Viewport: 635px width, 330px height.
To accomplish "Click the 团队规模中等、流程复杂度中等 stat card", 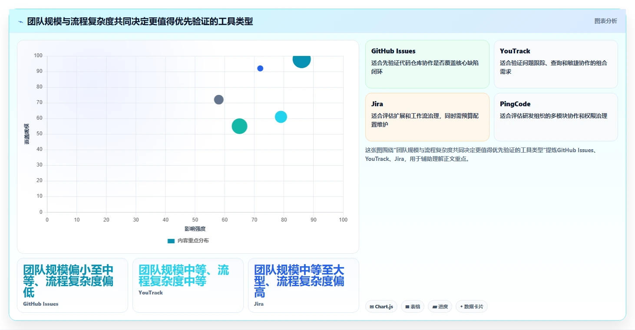I will pyautogui.click(x=188, y=285).
